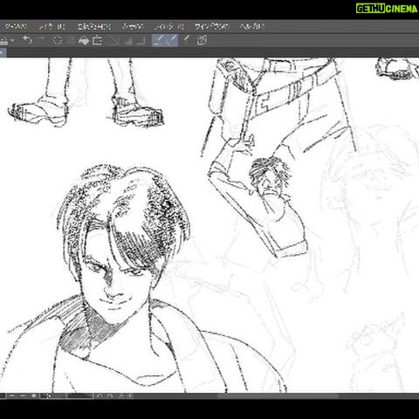419x419 pixels.
Task: Click flip horizontal icon in status bar
Action: coord(130,395)
